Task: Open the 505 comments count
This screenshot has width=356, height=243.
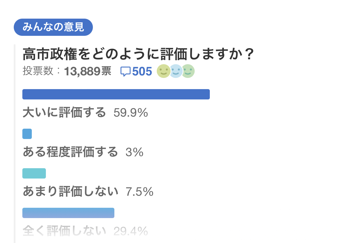Action: pos(142,72)
